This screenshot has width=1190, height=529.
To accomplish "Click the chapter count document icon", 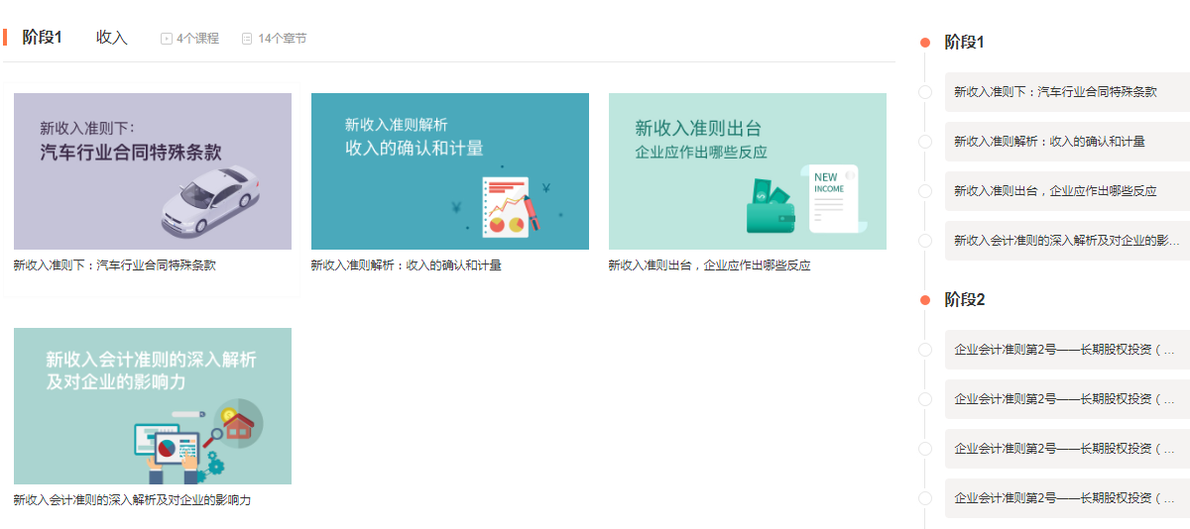I will (247, 39).
